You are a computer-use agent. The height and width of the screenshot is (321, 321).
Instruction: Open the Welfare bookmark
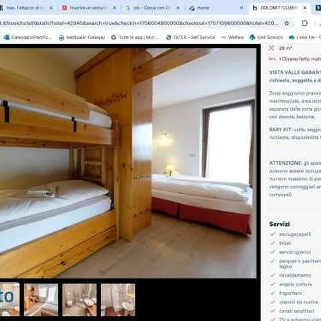coord(232,37)
